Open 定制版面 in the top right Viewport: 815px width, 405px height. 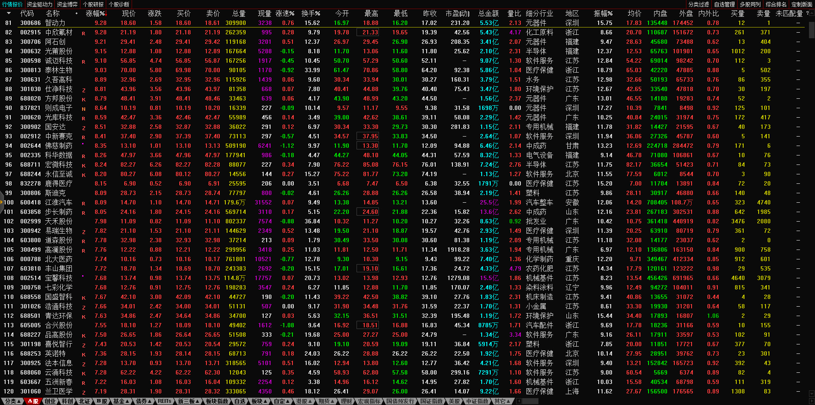click(802, 4)
